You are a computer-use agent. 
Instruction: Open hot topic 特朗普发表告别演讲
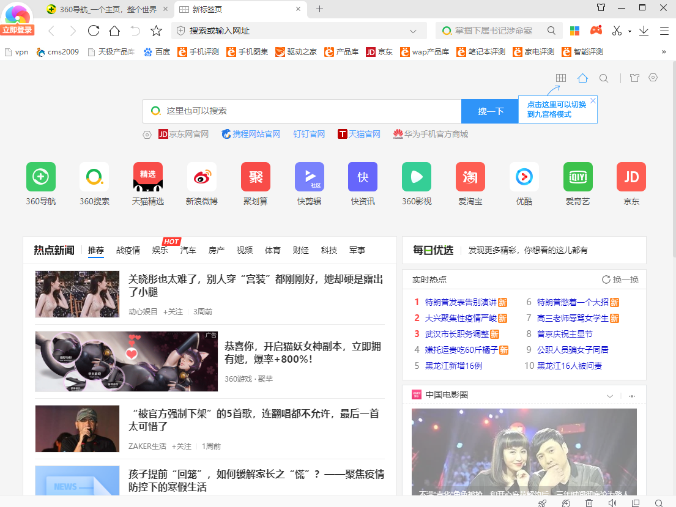(x=461, y=302)
